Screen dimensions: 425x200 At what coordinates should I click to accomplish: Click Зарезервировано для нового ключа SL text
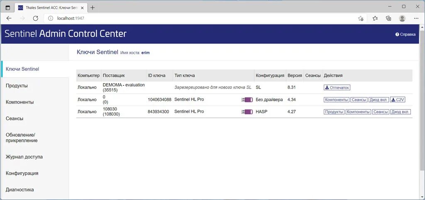213,87
